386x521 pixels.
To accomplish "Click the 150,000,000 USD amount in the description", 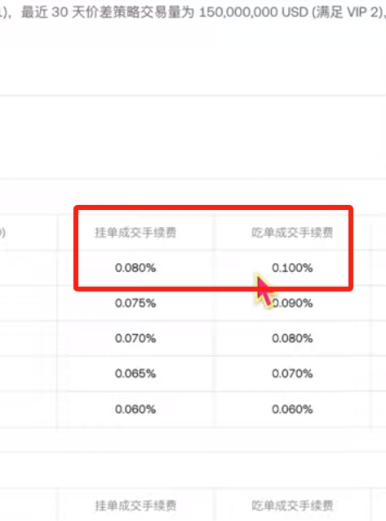I will click(x=254, y=12).
